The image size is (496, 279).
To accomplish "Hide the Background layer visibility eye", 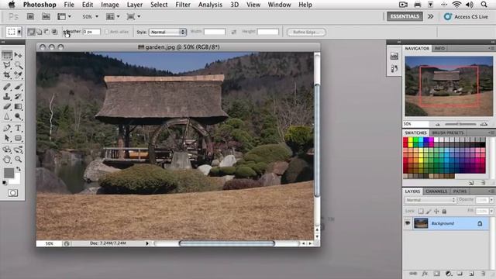I will 408,223.
